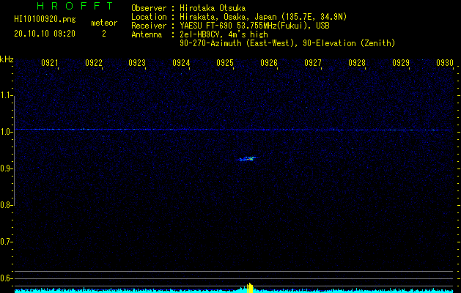Click the 1.0 kHz axis label

tap(6, 132)
